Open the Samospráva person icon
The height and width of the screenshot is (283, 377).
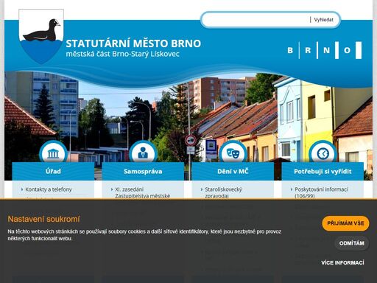pos(143,153)
